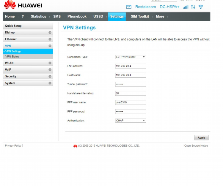Click the Tunnel password field
The height and width of the screenshot is (186, 223).
pos(131,84)
